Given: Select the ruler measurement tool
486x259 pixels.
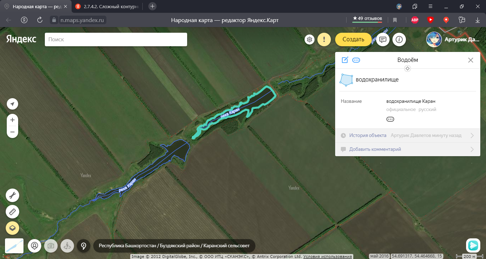Looking at the screenshot, I should point(12,212).
